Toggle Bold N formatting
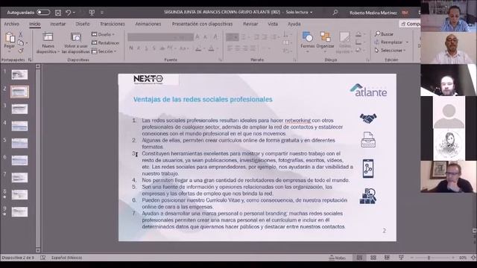The image size is (477, 268). tap(131, 48)
